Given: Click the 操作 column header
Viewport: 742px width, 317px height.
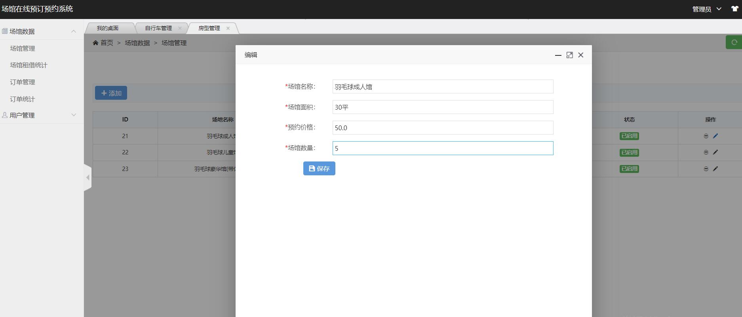Looking at the screenshot, I should (710, 120).
